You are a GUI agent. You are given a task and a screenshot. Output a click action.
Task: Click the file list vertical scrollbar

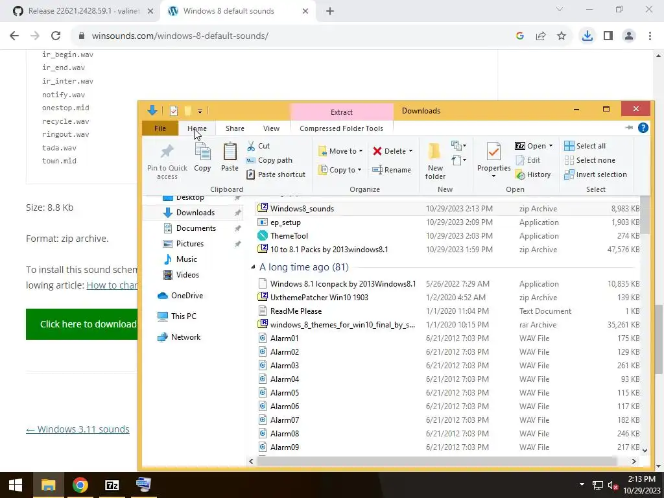(645, 216)
